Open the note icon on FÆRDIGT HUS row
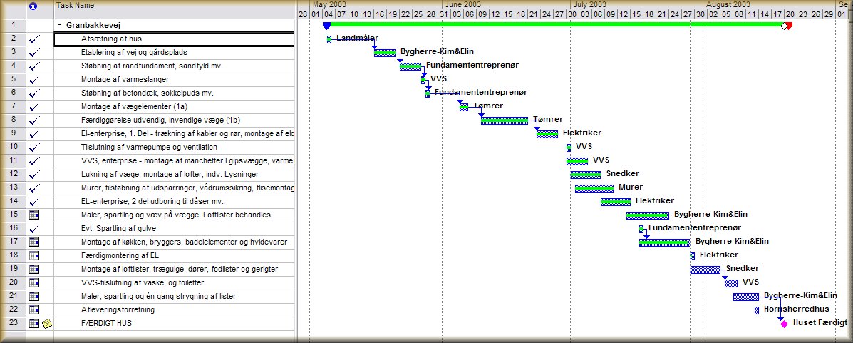The image size is (853, 343). coord(47,324)
